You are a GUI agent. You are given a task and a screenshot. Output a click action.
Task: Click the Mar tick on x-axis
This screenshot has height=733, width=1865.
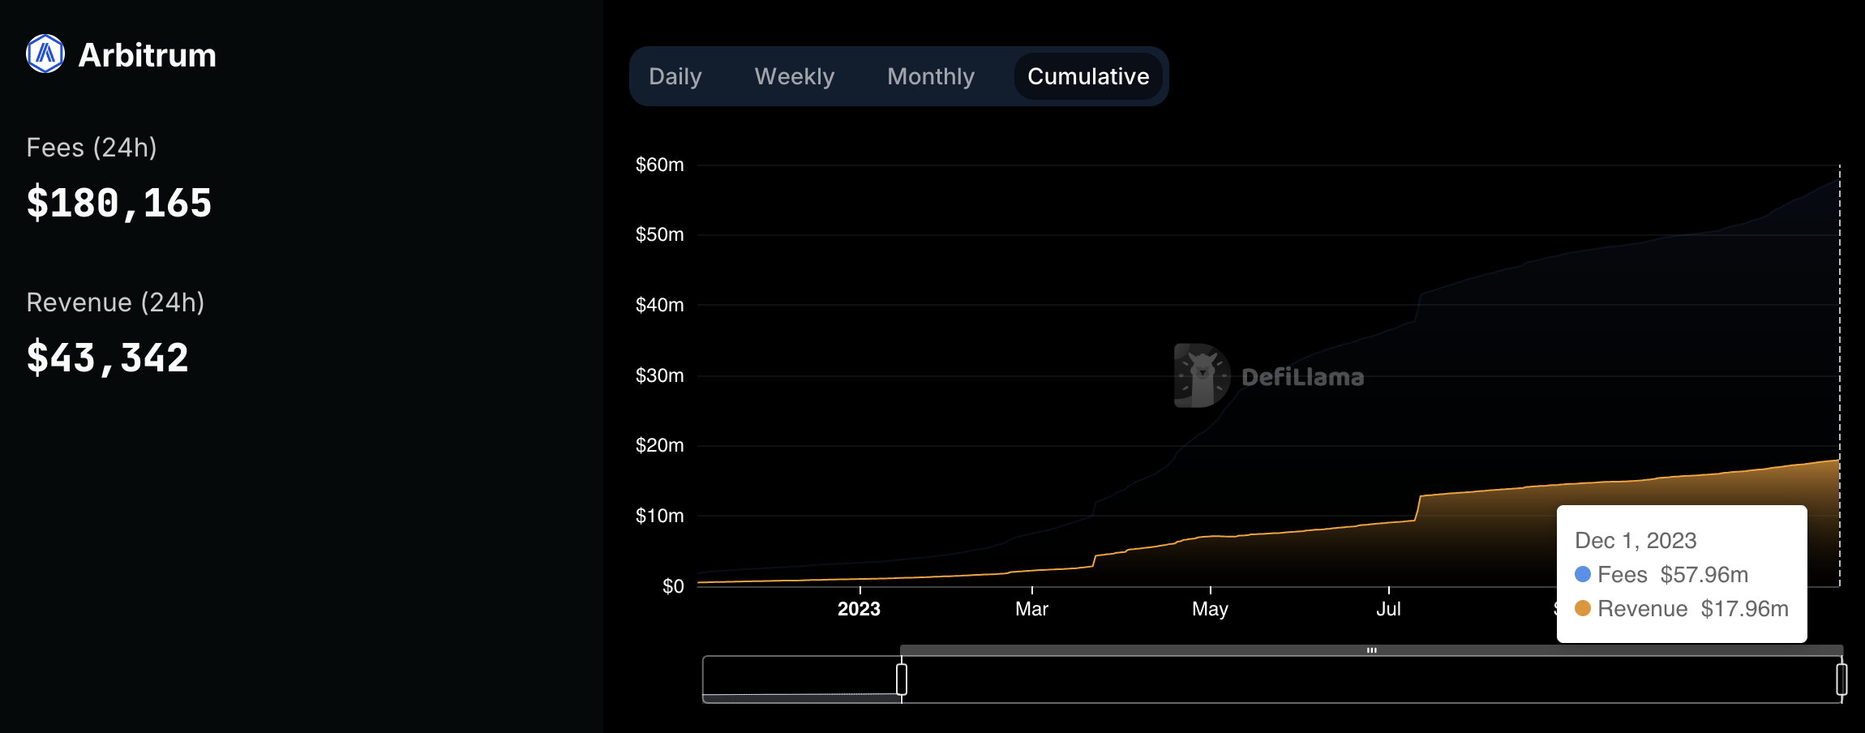pyautogui.click(x=1031, y=609)
